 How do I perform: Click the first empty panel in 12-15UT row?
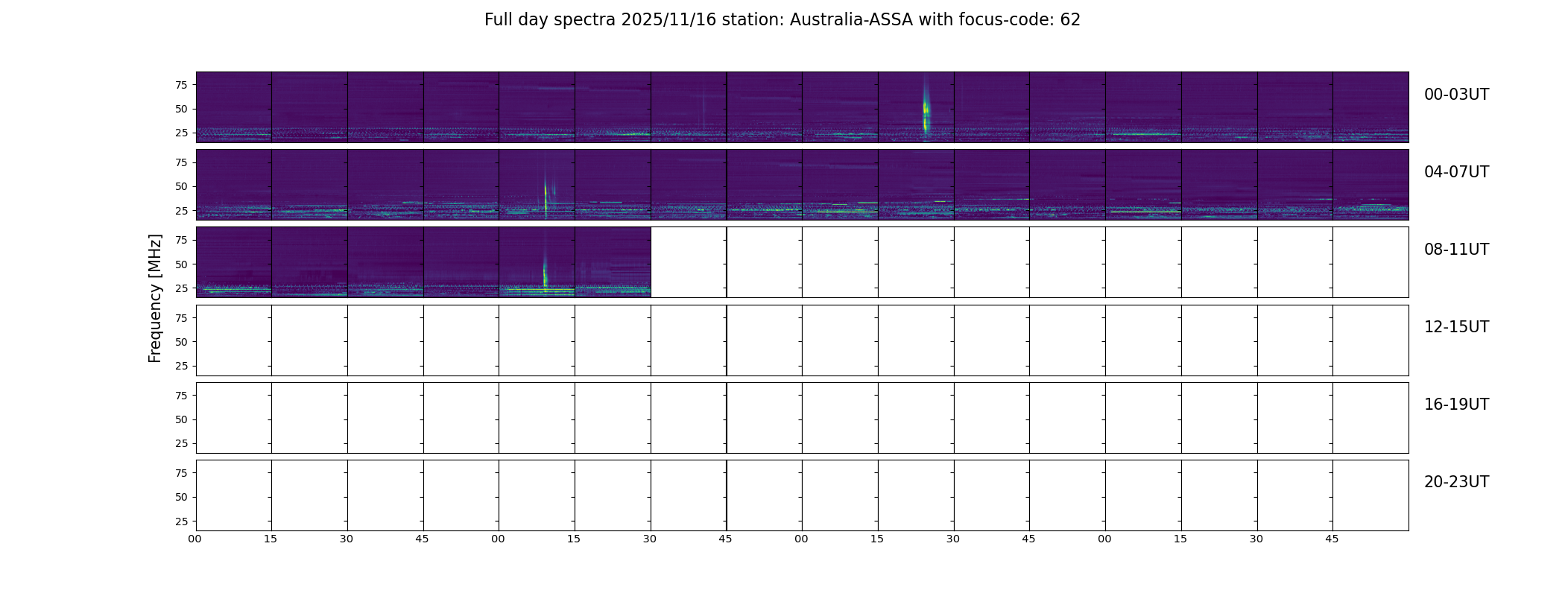tap(234, 340)
